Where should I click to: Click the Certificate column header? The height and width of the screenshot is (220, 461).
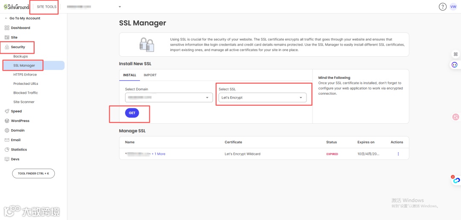pos(233,142)
